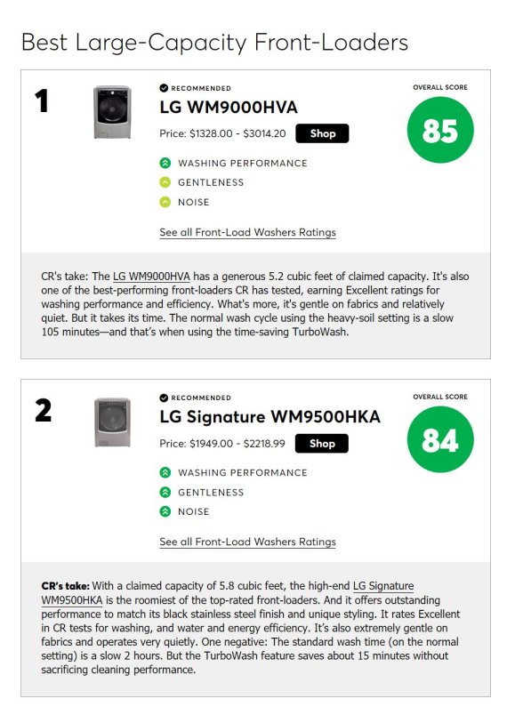
Task: Click the Shop button for LG Signature WM9500HKA
Action: tap(322, 444)
